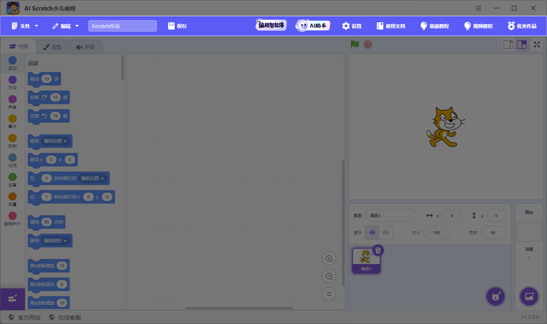Expand 随机位置 dropdown in glide block
Viewport: 547px width, 324px height.
tap(93, 178)
